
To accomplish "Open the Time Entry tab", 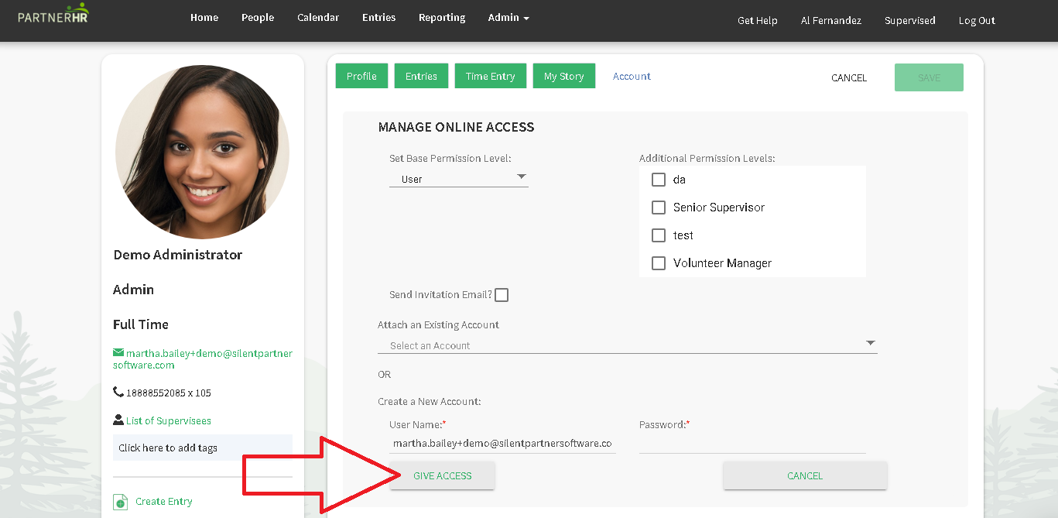I will (491, 76).
